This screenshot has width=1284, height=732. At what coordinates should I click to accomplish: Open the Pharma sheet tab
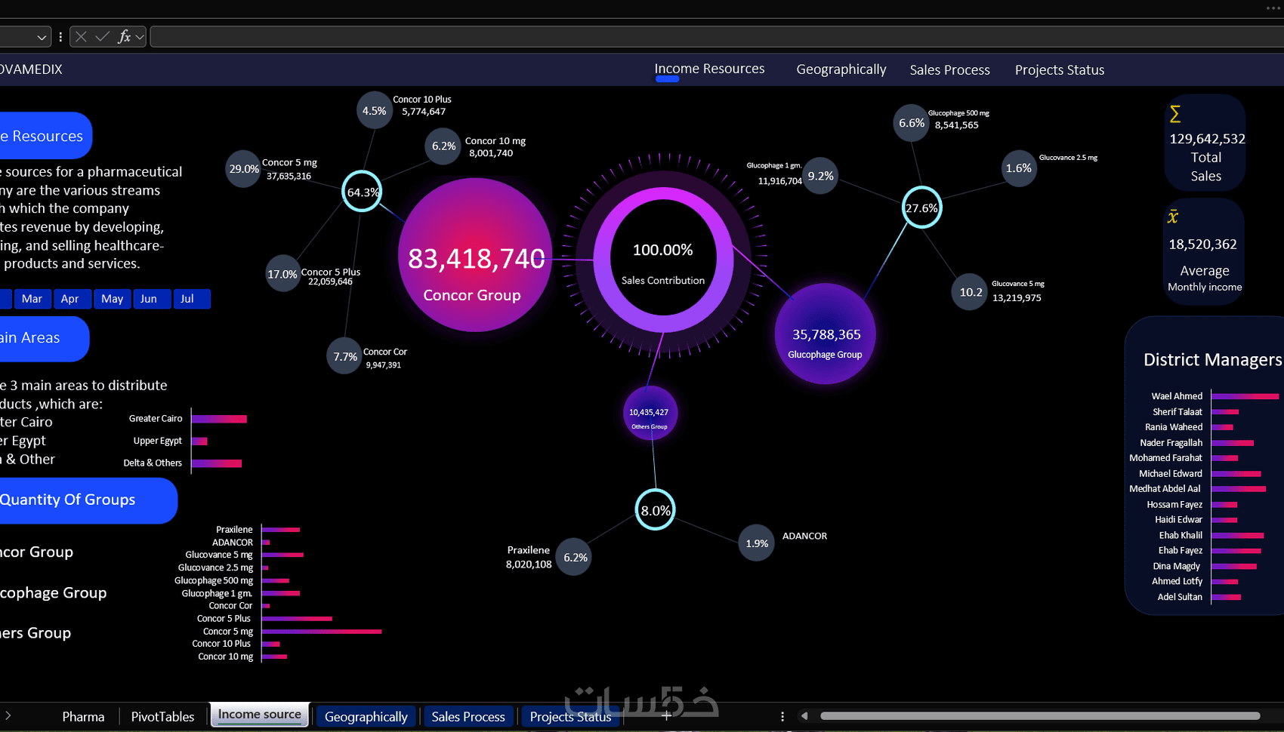pyautogui.click(x=83, y=716)
